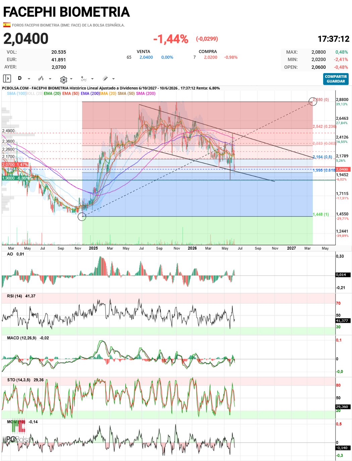Click the 2026 label on the time axis

click(x=192, y=248)
